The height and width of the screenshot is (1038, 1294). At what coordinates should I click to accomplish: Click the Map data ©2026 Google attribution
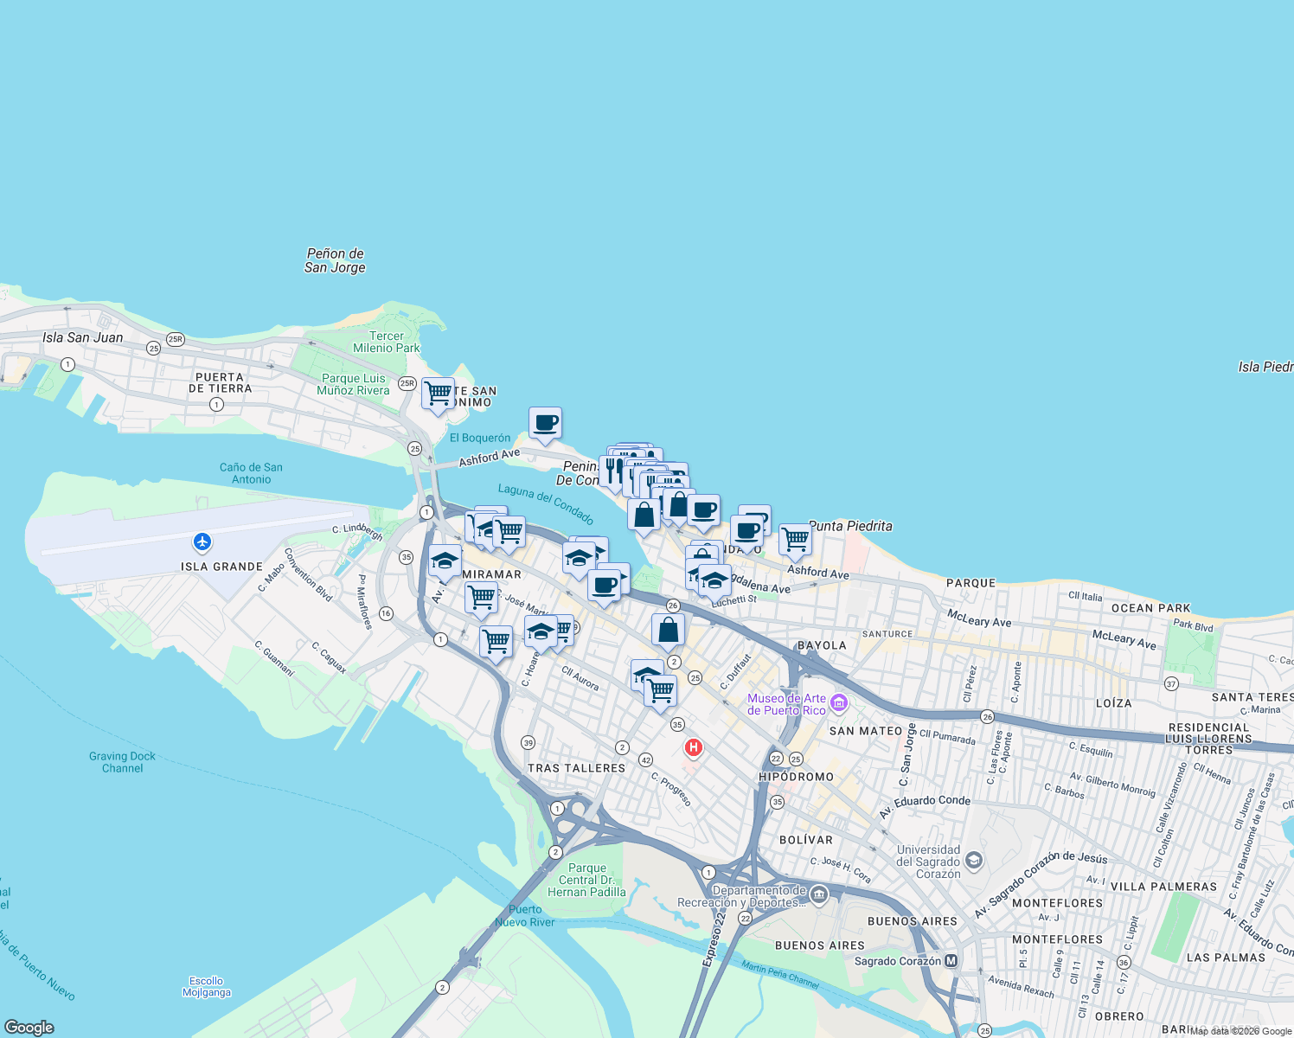point(1241,1031)
